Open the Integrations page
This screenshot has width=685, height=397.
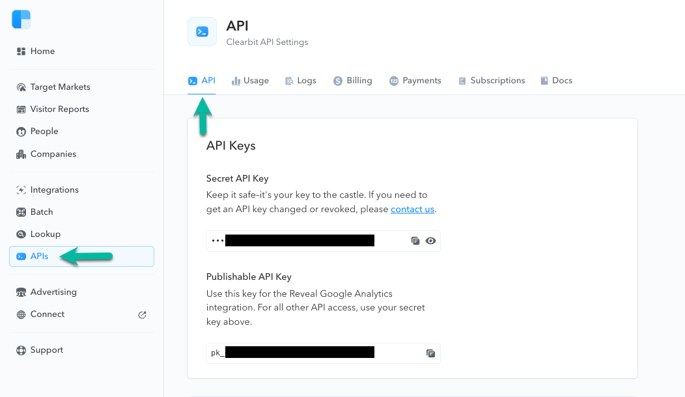[55, 190]
